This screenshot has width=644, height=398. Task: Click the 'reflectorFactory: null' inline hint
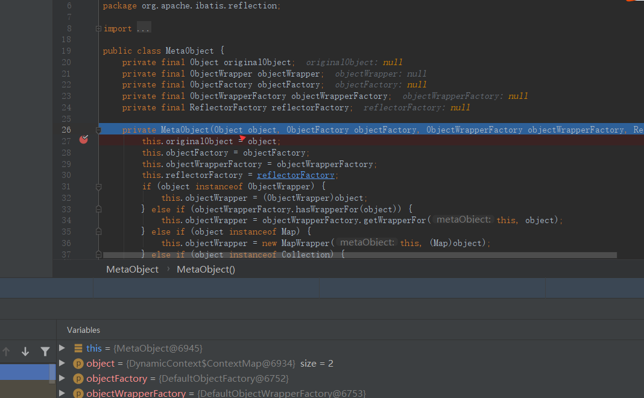pyautogui.click(x=417, y=107)
